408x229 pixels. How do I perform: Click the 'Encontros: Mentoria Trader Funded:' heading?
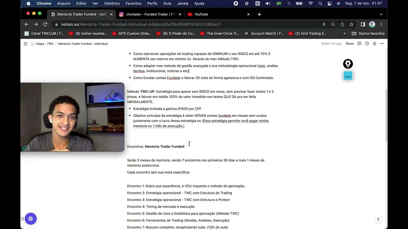pyautogui.click(x=156, y=147)
